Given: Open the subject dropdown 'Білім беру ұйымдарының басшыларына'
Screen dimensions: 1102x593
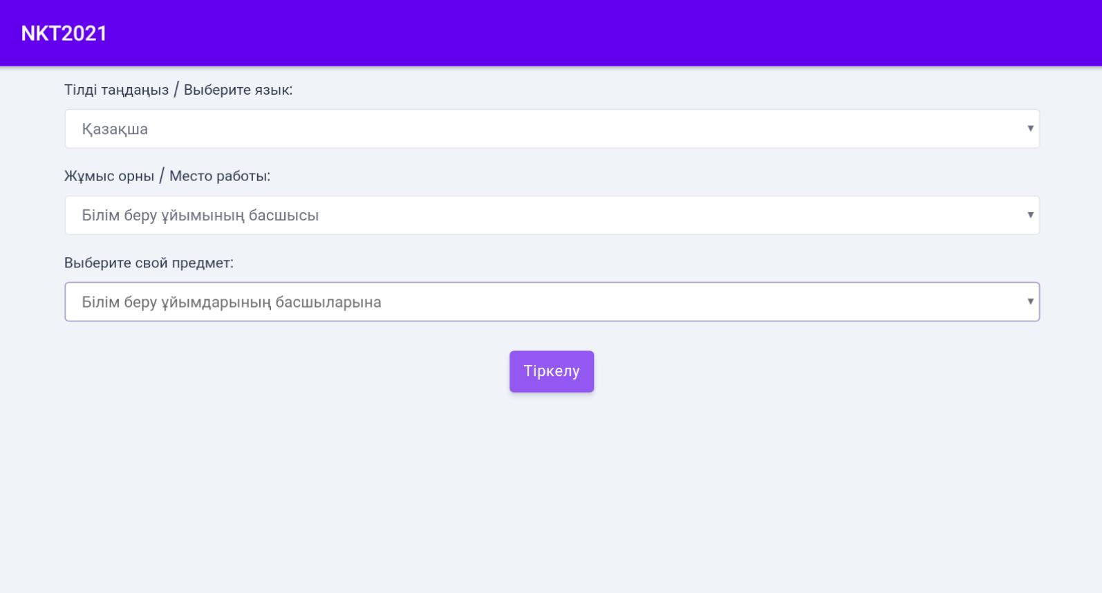Looking at the screenshot, I should 552,302.
